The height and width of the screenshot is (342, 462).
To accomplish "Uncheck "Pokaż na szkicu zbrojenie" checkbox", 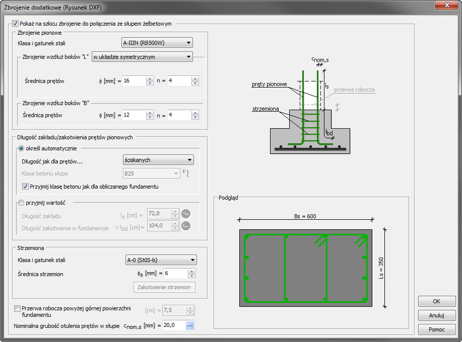I will (x=15, y=24).
